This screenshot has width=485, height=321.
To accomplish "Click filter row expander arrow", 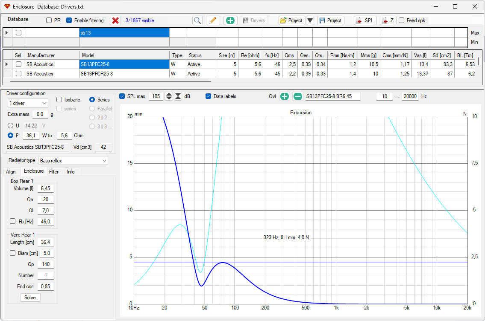I will point(7,33).
